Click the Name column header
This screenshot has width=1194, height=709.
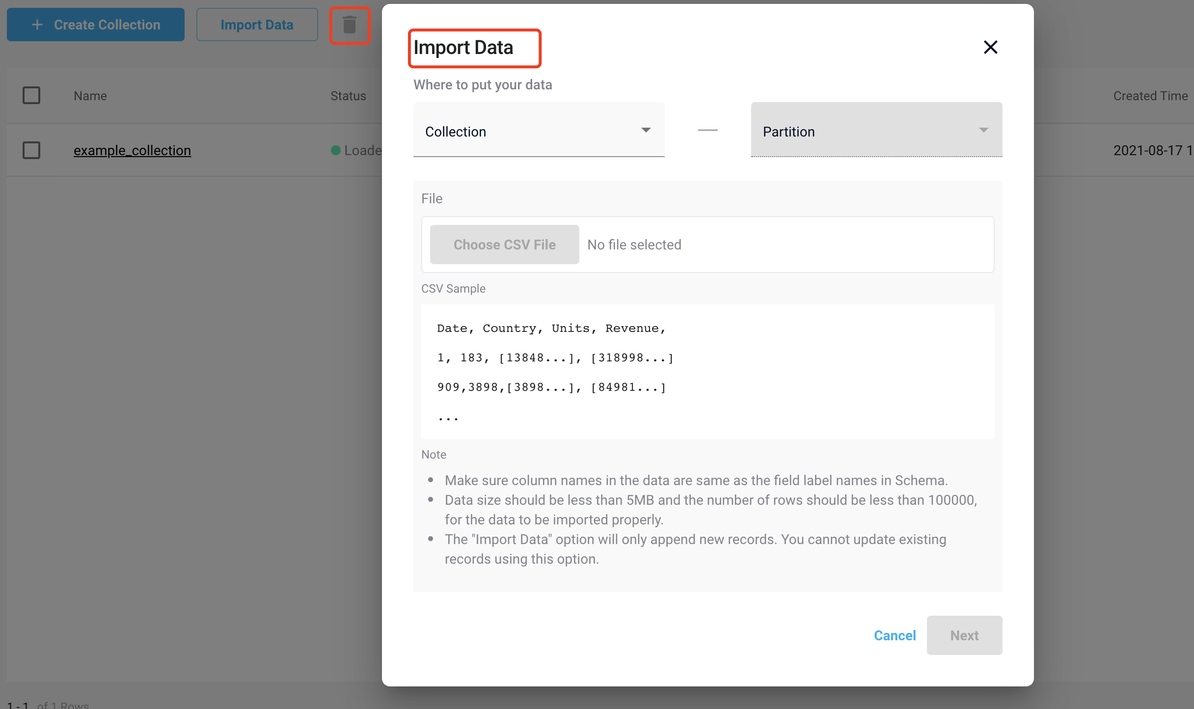pos(90,96)
